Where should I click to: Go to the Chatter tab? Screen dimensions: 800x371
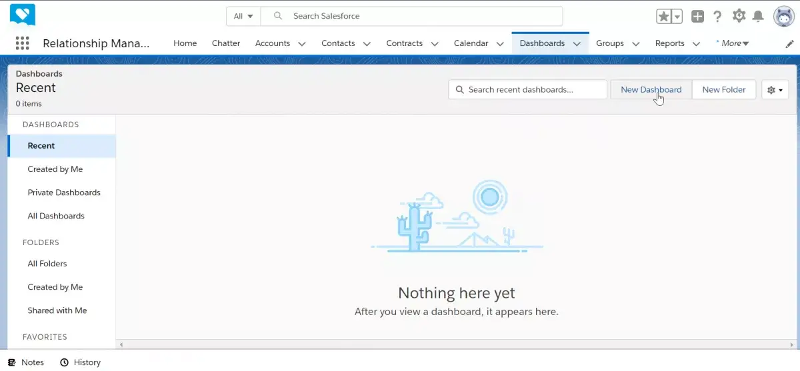coord(226,43)
